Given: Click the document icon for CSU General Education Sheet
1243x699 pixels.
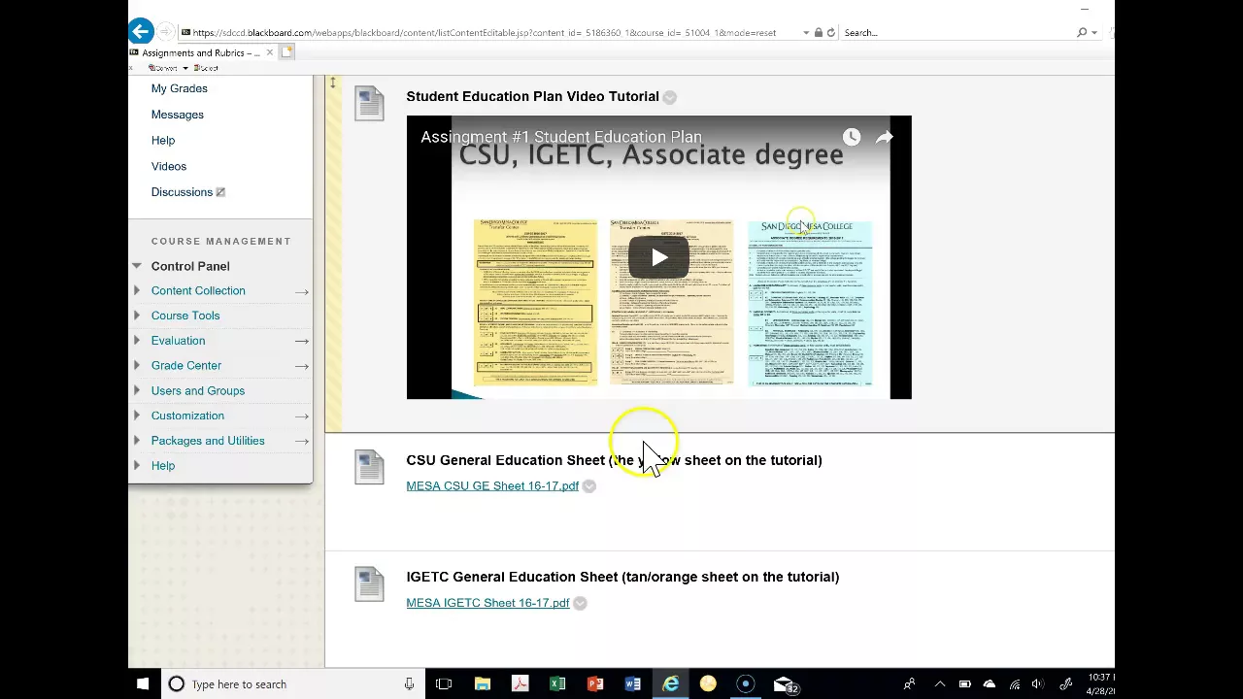Looking at the screenshot, I should [369, 467].
